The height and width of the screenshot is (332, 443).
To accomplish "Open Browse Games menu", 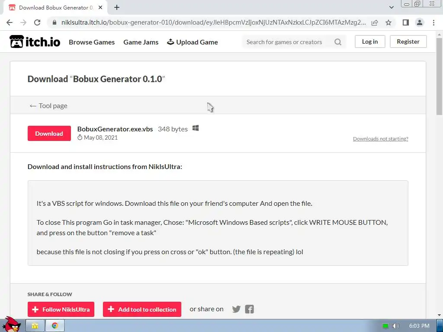I will click(x=92, y=42).
